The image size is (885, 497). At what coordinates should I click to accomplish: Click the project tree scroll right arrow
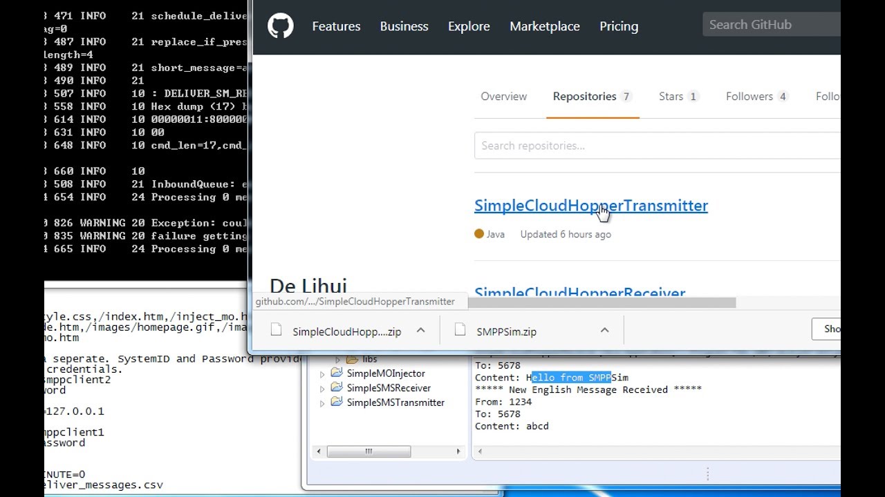458,451
